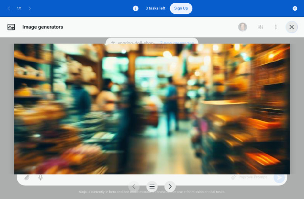Close the Image generators panel
The image size is (304, 199).
pyautogui.click(x=292, y=27)
